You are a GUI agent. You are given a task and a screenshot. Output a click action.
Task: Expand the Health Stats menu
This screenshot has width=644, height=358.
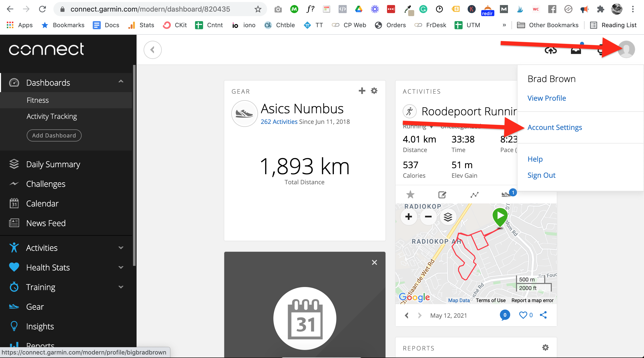pyautogui.click(x=121, y=267)
